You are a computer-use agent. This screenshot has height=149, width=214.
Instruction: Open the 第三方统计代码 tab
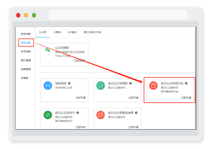click(92, 32)
